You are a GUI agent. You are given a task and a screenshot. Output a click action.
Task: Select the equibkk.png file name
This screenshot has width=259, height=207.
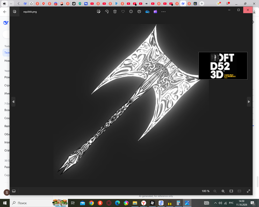coord(30,12)
